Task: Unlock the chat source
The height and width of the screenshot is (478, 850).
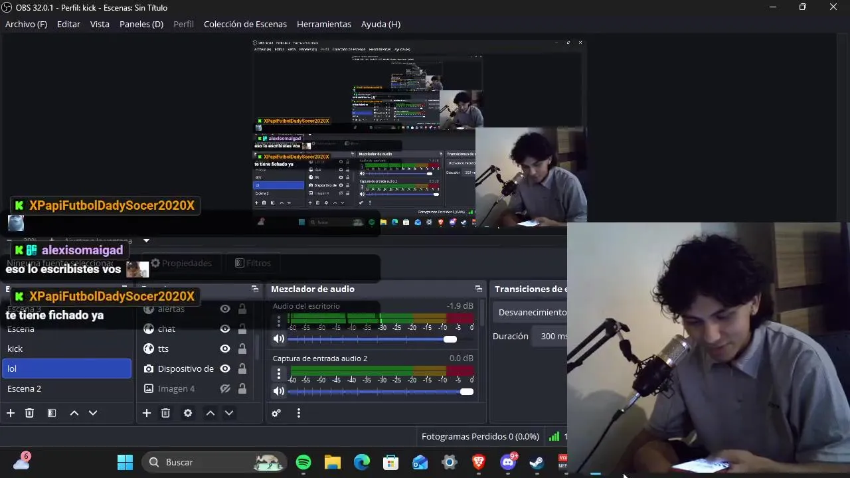Action: [242, 329]
